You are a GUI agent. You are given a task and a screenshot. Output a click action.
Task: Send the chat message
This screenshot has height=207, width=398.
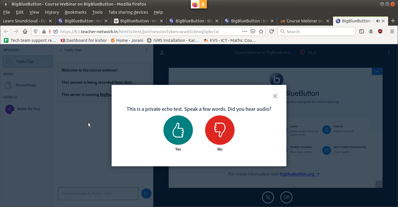pos(146,194)
